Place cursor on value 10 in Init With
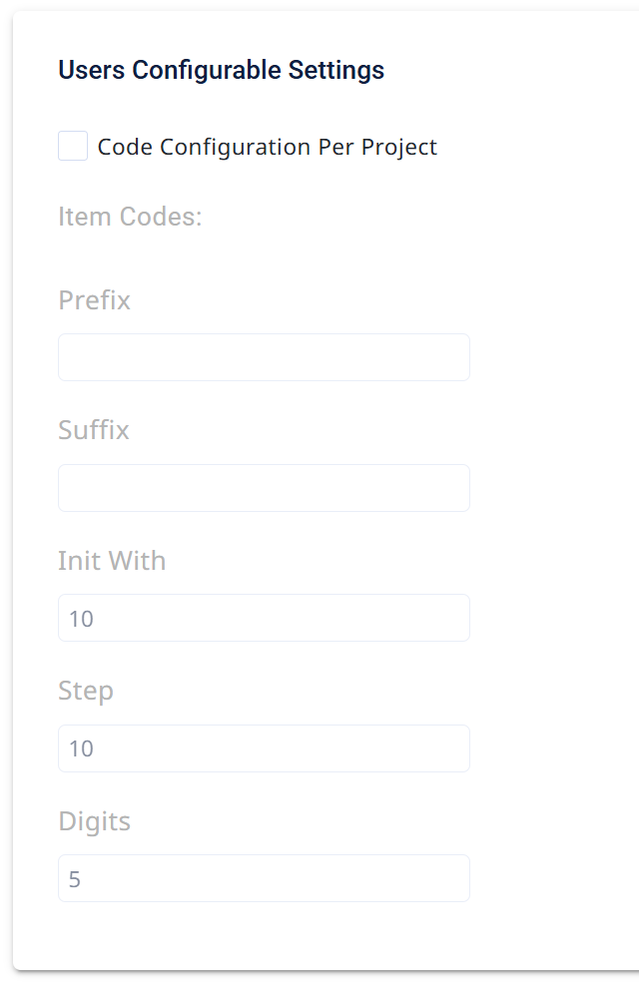Screen dimensions: 639x985 coord(81,619)
